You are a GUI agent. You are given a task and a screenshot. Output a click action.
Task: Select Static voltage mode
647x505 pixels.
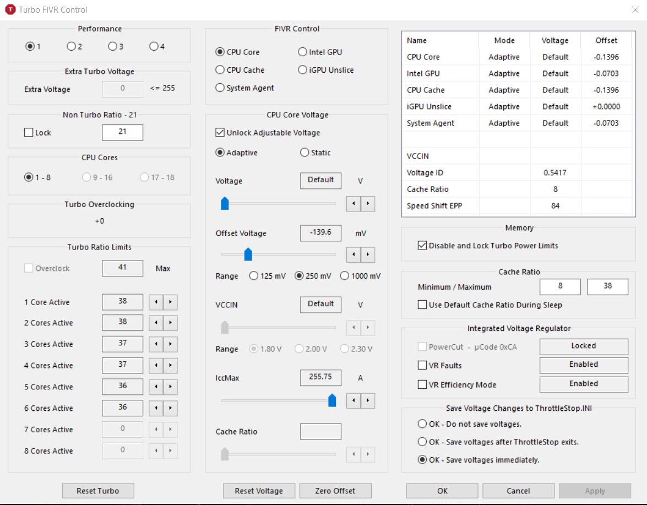click(305, 153)
